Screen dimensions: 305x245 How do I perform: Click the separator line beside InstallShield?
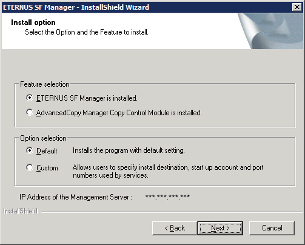(172, 212)
